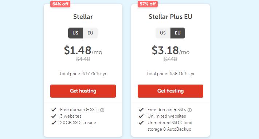259x139 pixels.
Task: Click the $38.16 1st yr total price text
Action: click(x=182, y=74)
